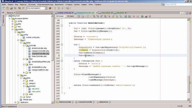
Task: Click the editor vertical scrollbar thumb
Action: [x=188, y=84]
